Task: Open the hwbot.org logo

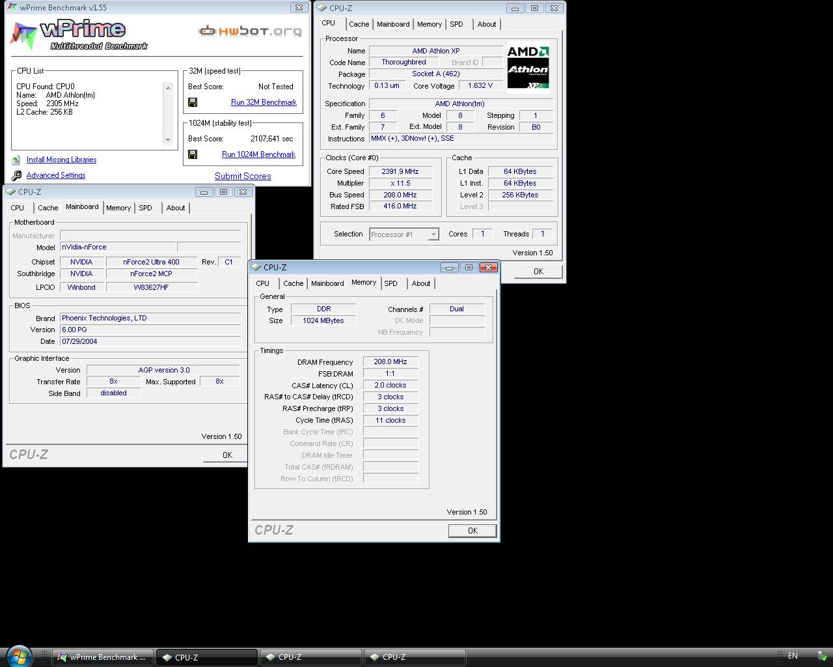Action: (251, 31)
